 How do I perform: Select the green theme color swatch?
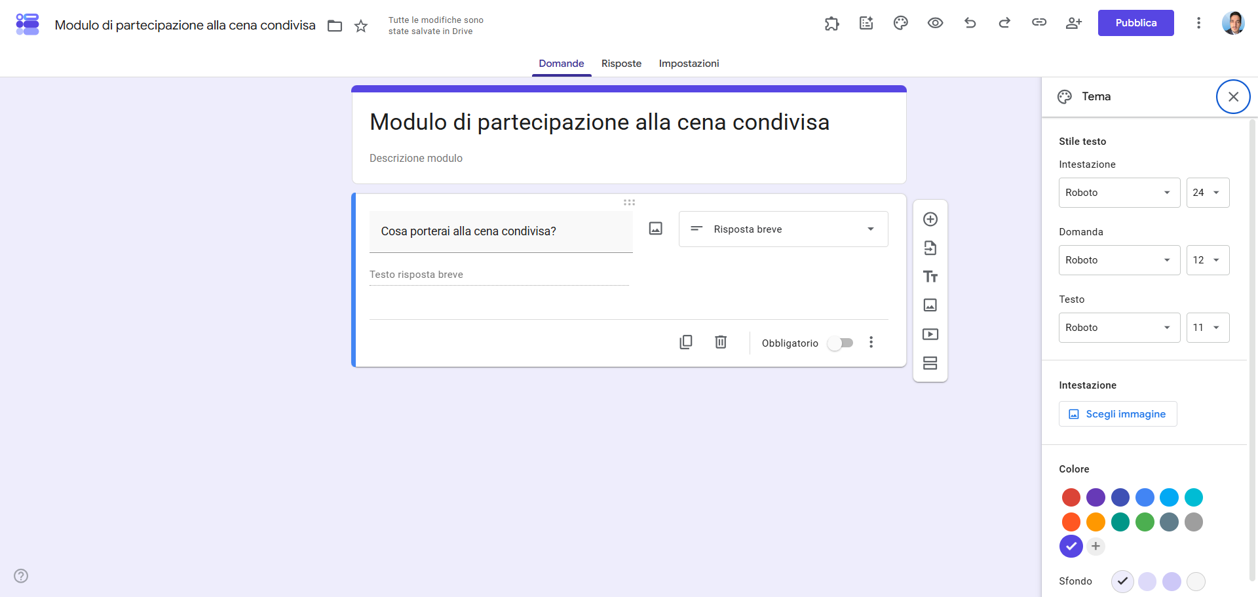[1145, 522]
